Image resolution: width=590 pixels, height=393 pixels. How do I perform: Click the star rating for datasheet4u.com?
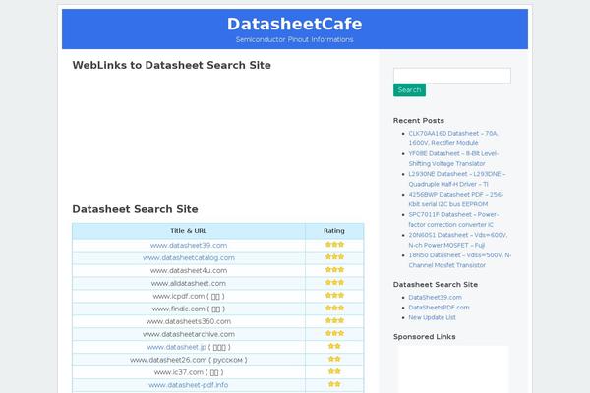click(x=334, y=270)
